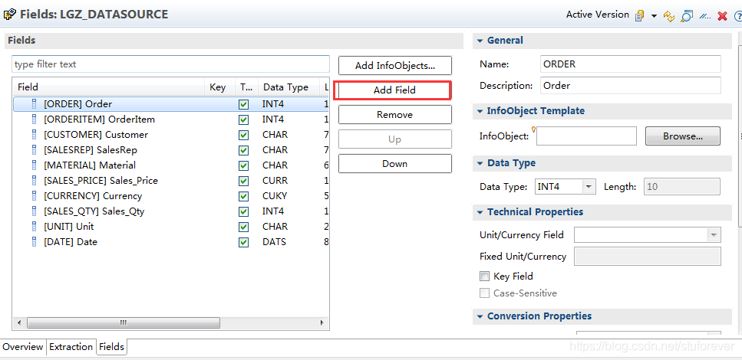The image size is (742, 360).
Task: Toggle the transfer checkbox for DATE
Action: point(244,242)
